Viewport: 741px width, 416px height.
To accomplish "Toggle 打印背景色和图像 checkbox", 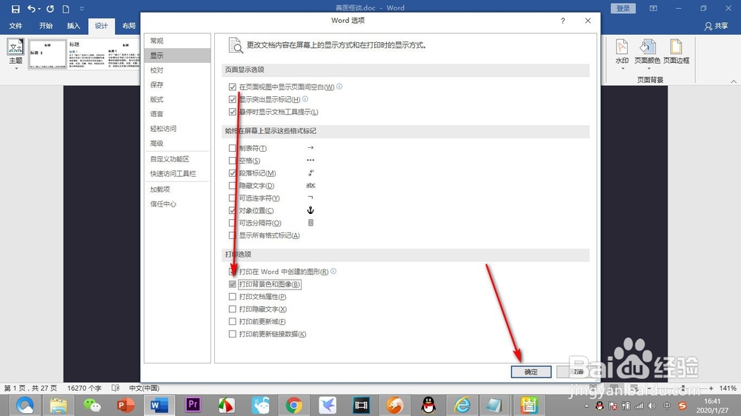I will tap(232, 284).
